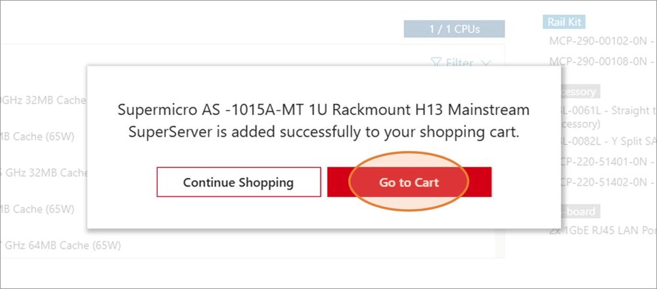Select the 0061L Straight cable accessory

608,110
